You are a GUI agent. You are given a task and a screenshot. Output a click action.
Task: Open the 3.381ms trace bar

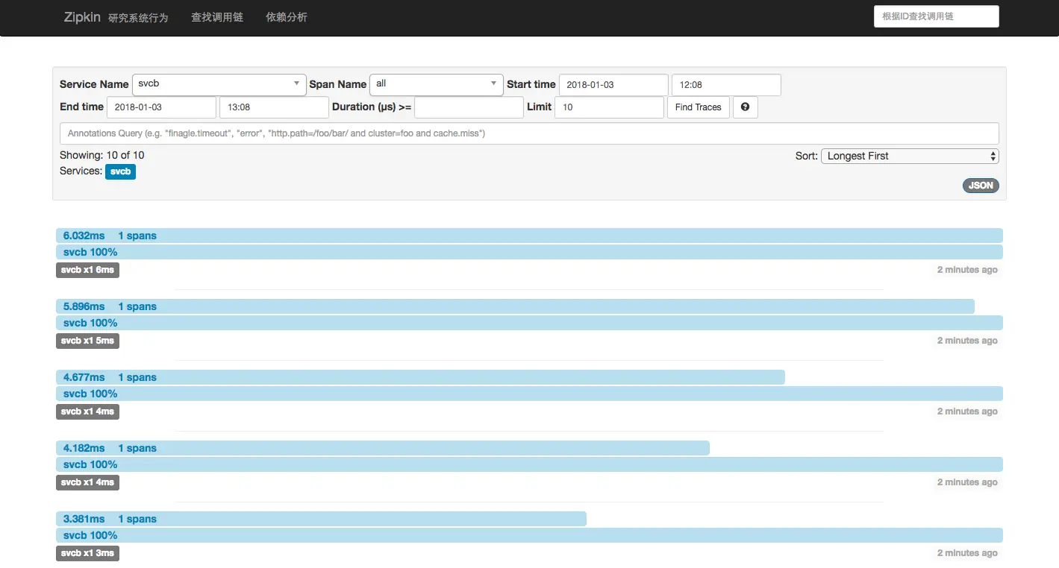coord(321,519)
